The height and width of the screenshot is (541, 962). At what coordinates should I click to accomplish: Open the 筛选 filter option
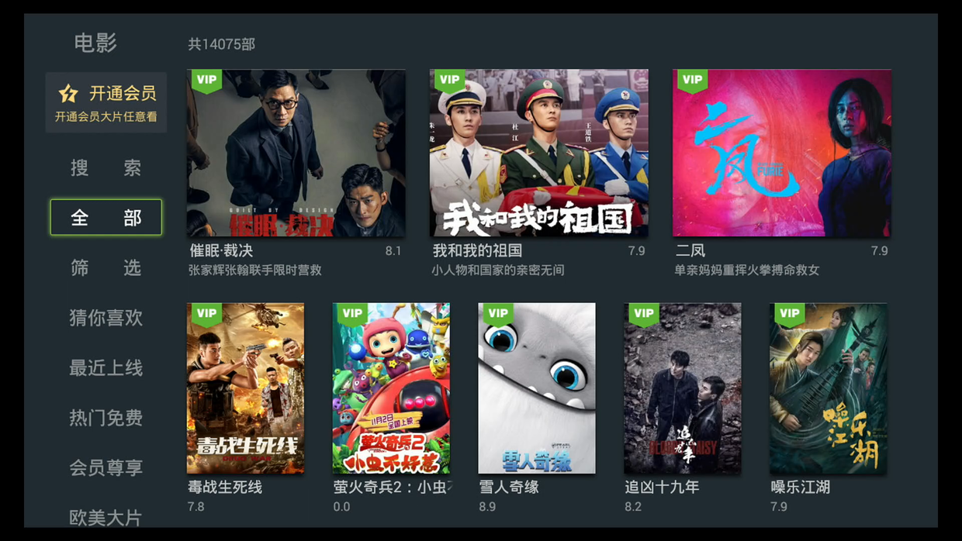coord(106,268)
